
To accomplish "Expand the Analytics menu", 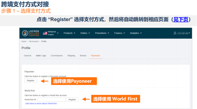I will 136,33.
